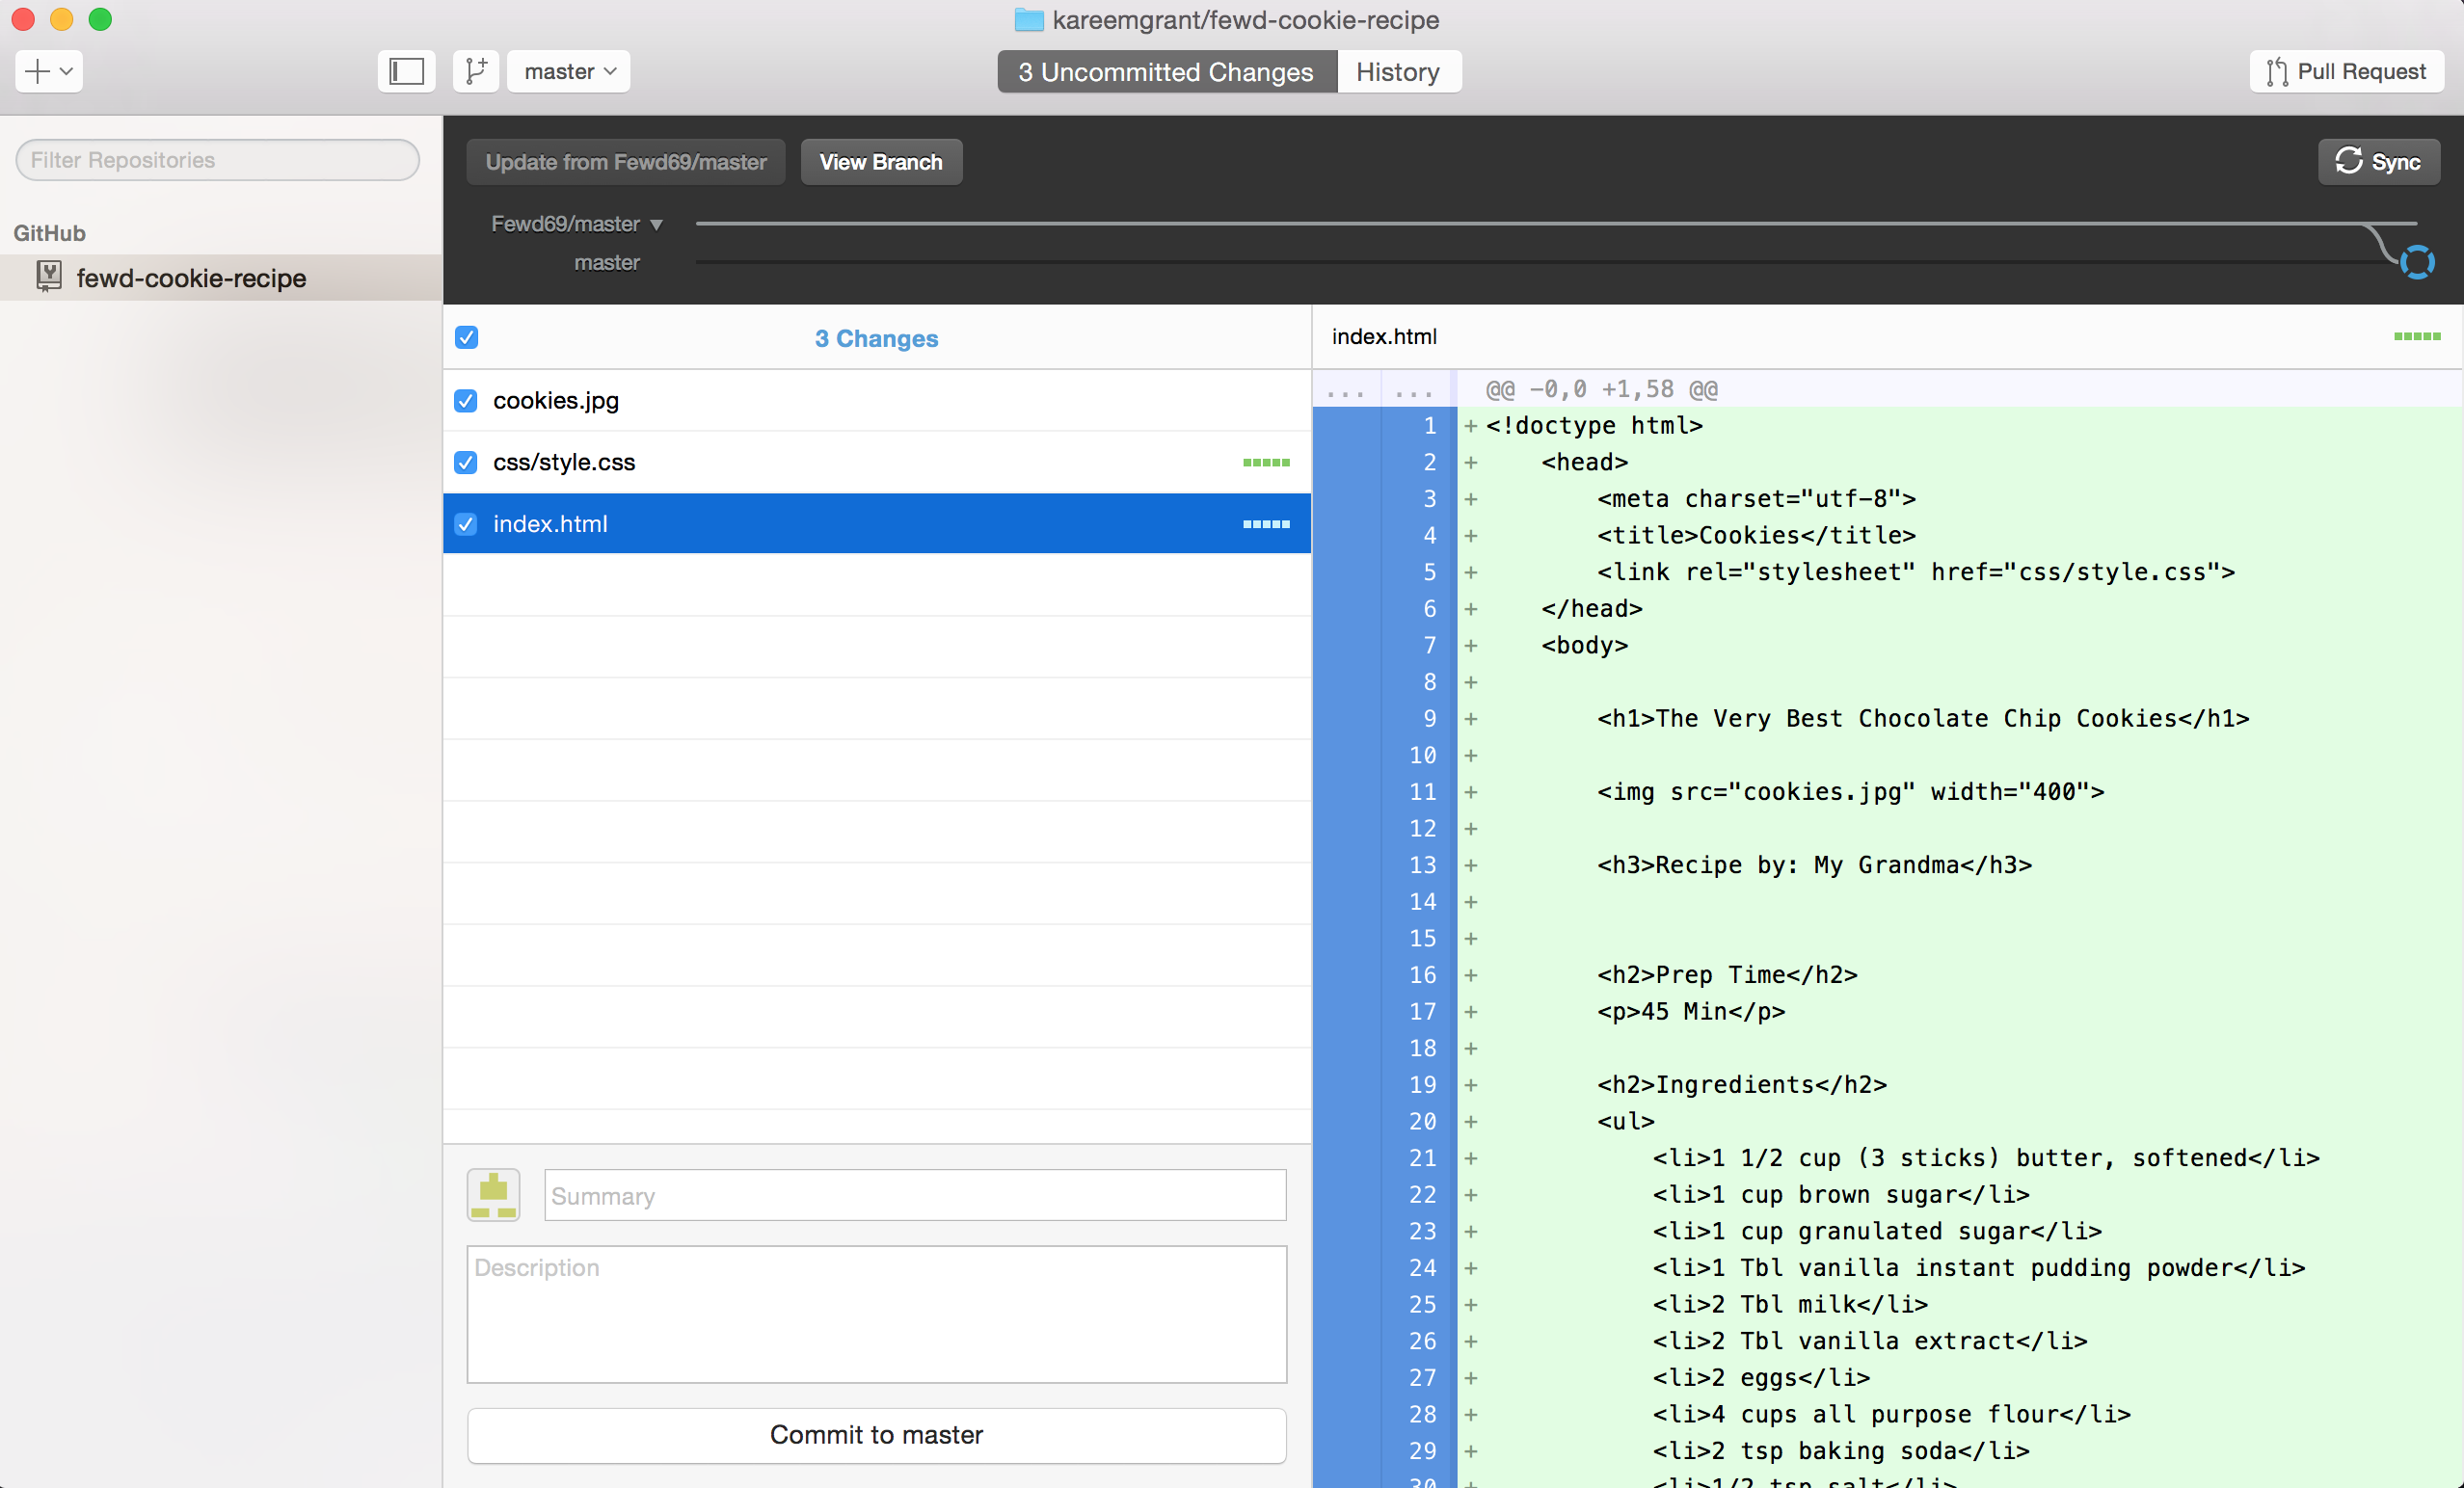The height and width of the screenshot is (1488, 2464).
Task: Select diff line number 21
Action: click(x=1422, y=1158)
